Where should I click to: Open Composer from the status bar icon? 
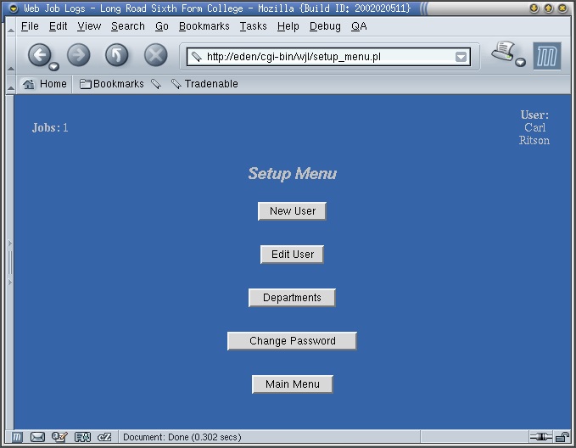[x=59, y=437]
